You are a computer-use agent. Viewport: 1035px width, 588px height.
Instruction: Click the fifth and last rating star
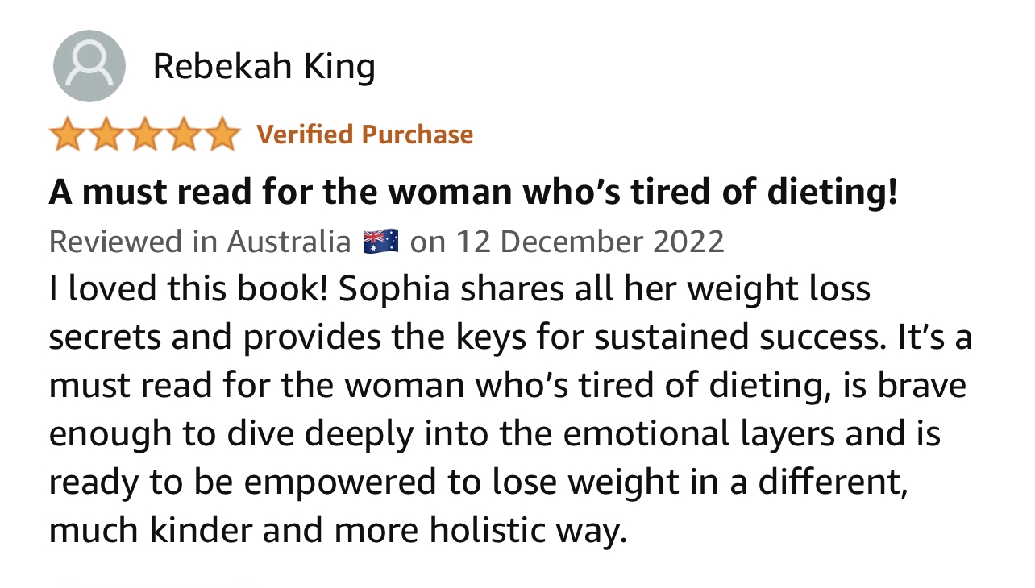tap(220, 135)
